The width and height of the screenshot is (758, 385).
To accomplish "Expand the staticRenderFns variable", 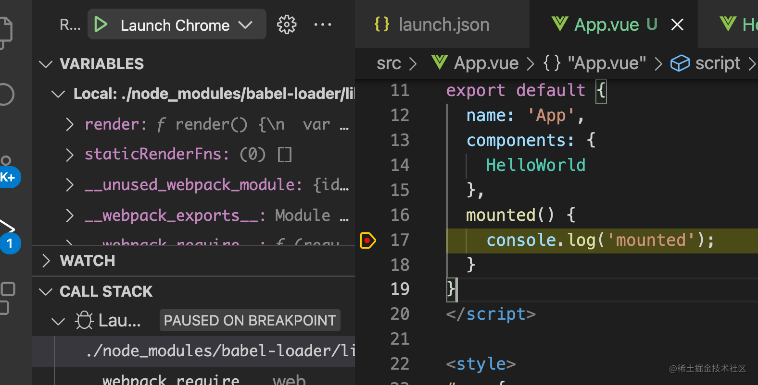I will tap(70, 155).
